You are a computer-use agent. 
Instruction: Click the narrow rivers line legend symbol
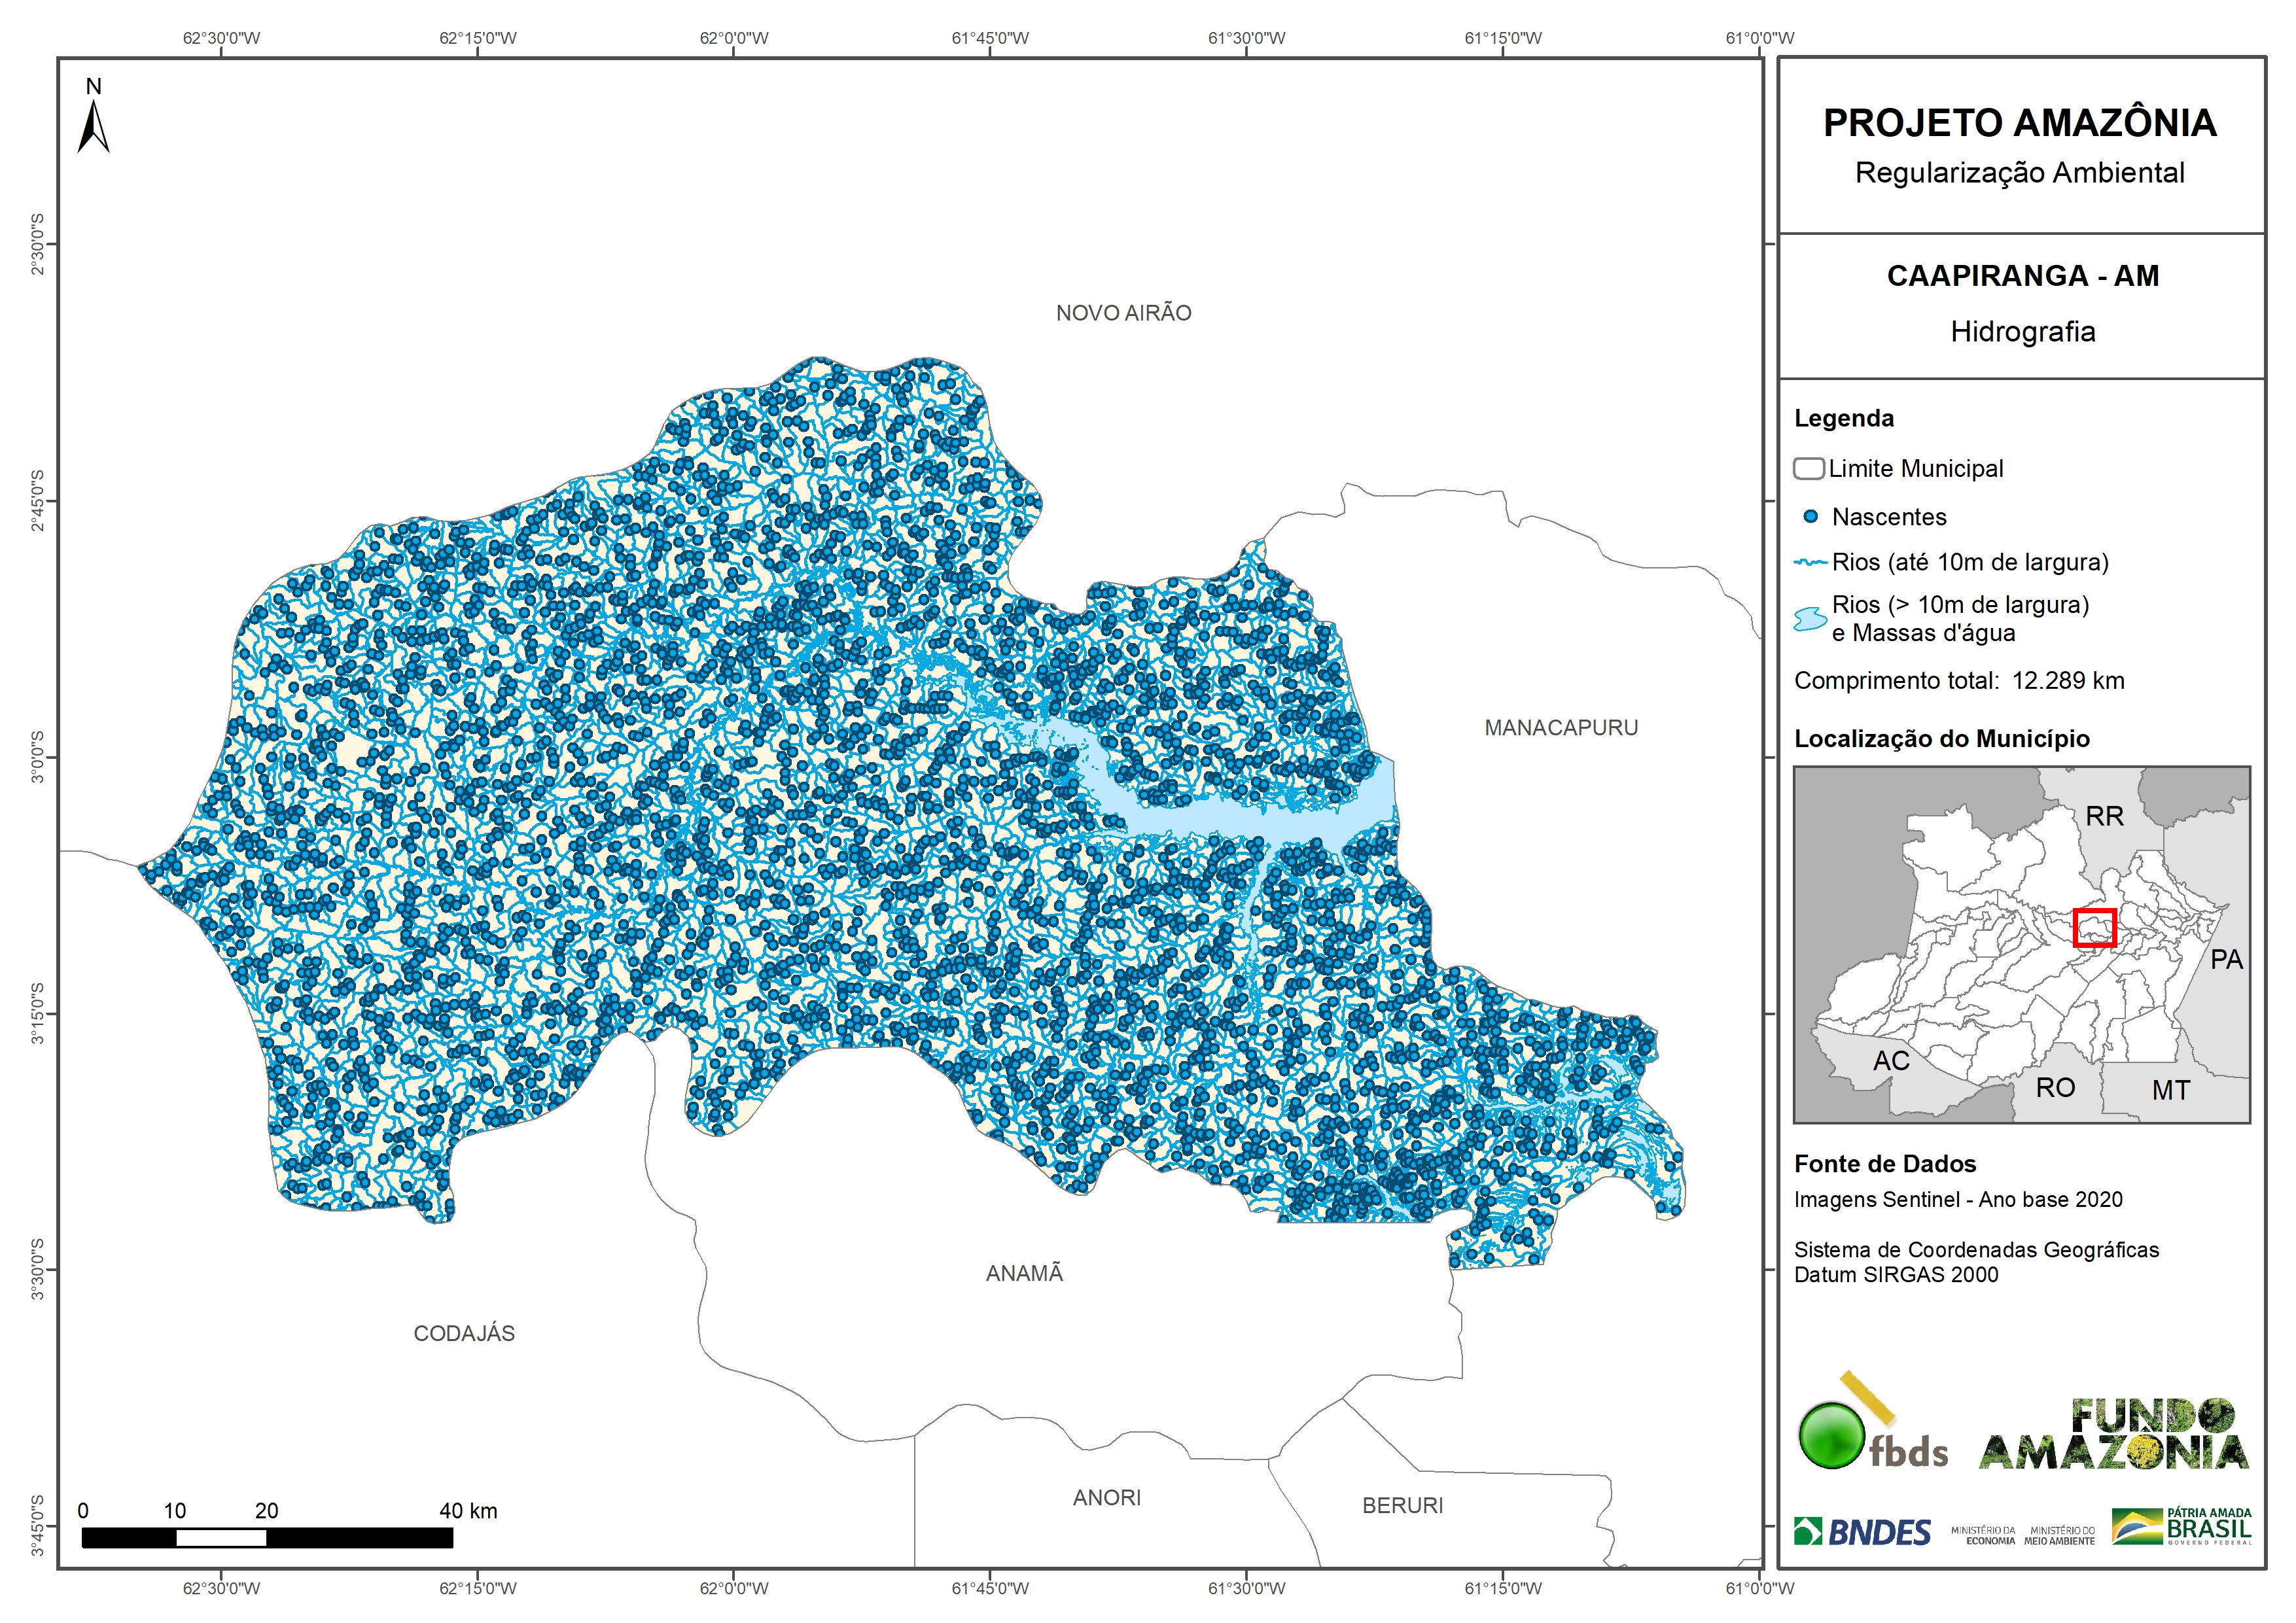click(x=1811, y=563)
